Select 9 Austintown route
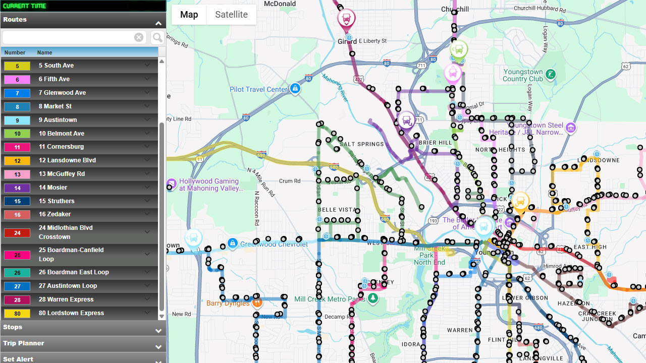The width and height of the screenshot is (646, 363). (x=58, y=120)
